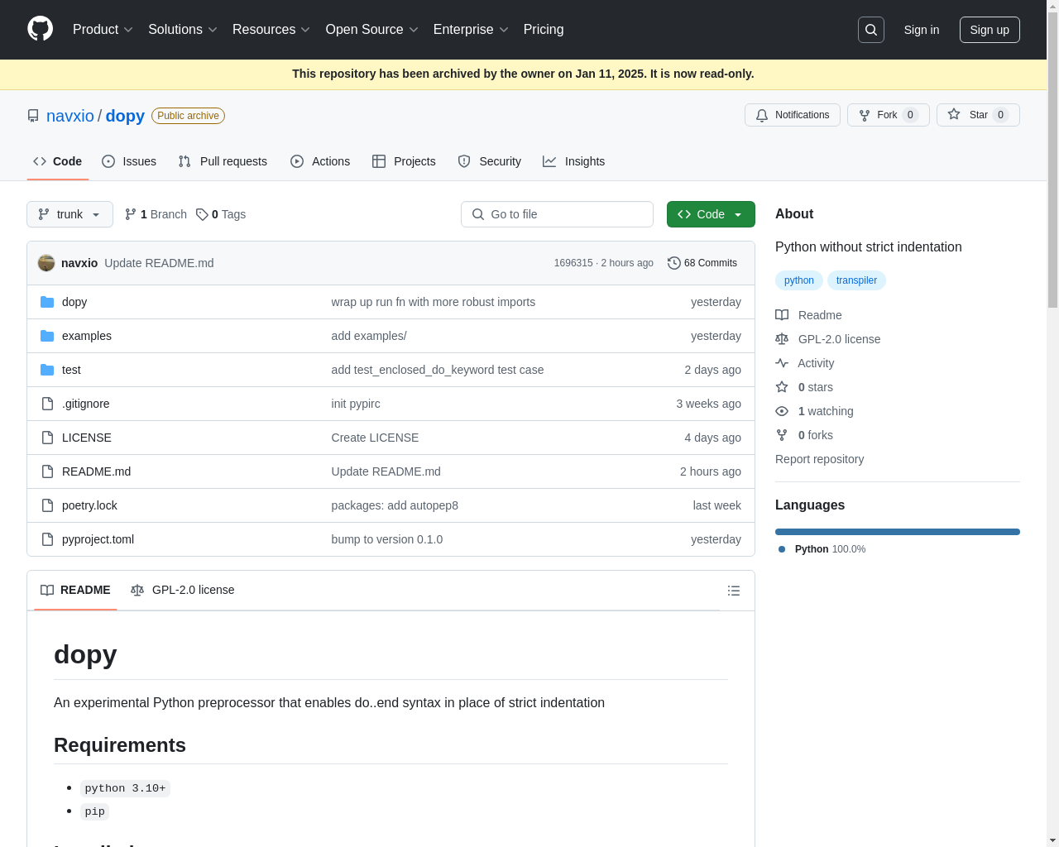This screenshot has height=847, width=1059.
Task: Open the green Code dropdown button
Action: tap(711, 214)
